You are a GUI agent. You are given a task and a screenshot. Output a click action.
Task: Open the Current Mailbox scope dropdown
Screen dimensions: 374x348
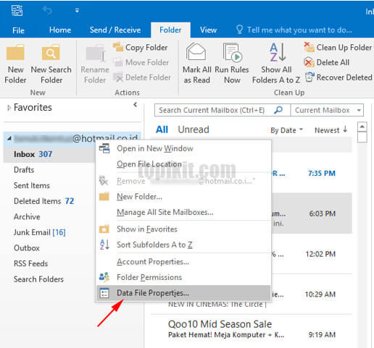[x=327, y=110]
